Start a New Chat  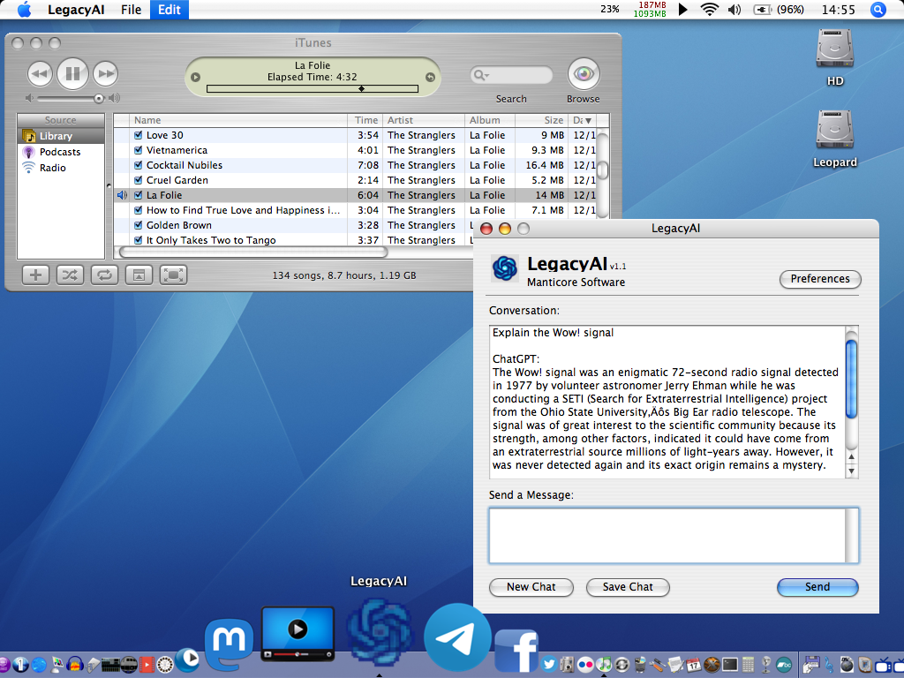coord(531,587)
